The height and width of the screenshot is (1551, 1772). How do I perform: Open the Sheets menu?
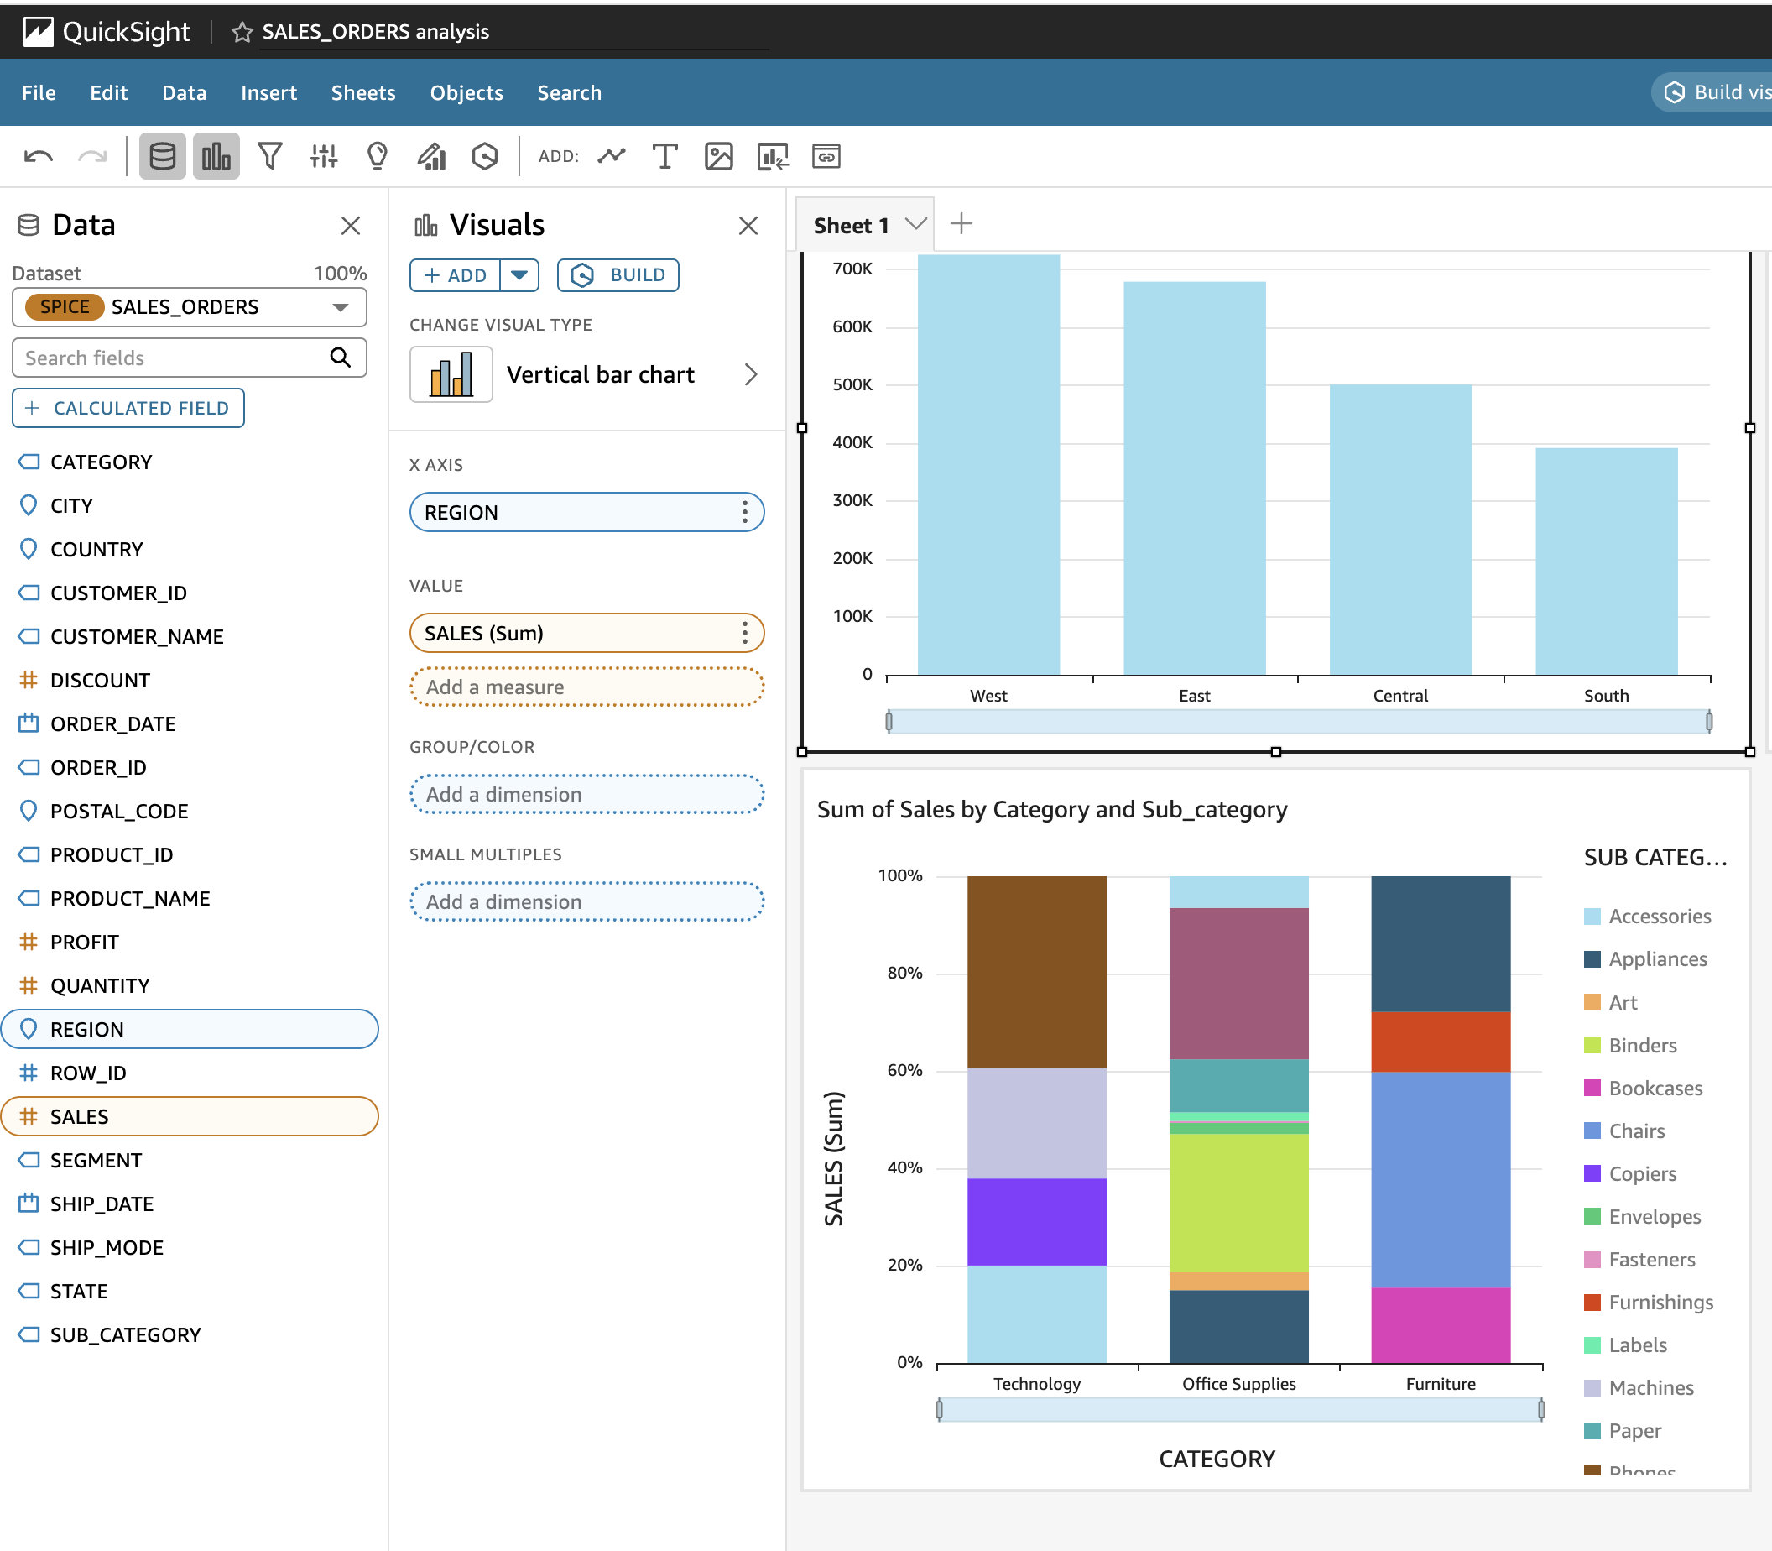pyautogui.click(x=362, y=92)
